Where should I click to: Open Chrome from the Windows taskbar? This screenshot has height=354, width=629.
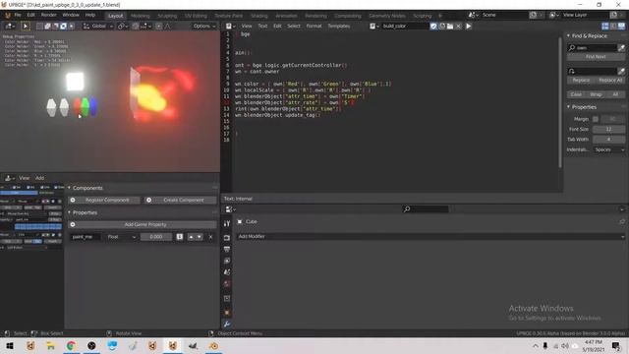coord(71,346)
